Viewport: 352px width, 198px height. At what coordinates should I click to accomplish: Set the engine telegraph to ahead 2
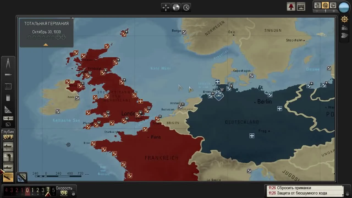pyautogui.click(x=38, y=190)
